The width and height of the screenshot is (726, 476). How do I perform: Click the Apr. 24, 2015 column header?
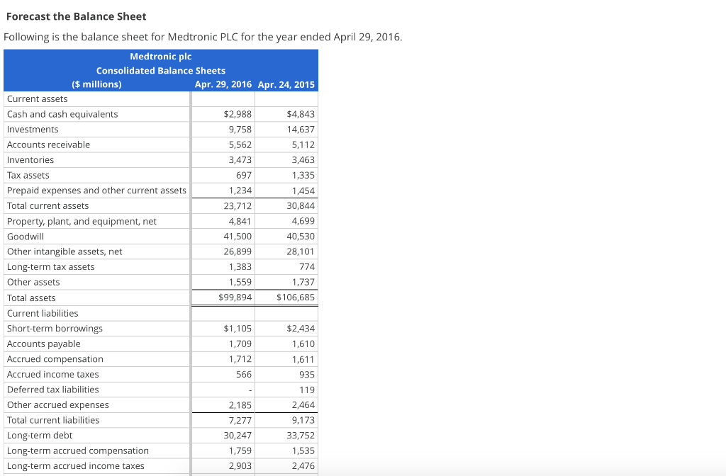tap(287, 84)
